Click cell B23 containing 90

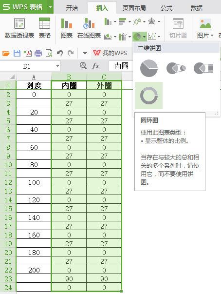(69, 279)
